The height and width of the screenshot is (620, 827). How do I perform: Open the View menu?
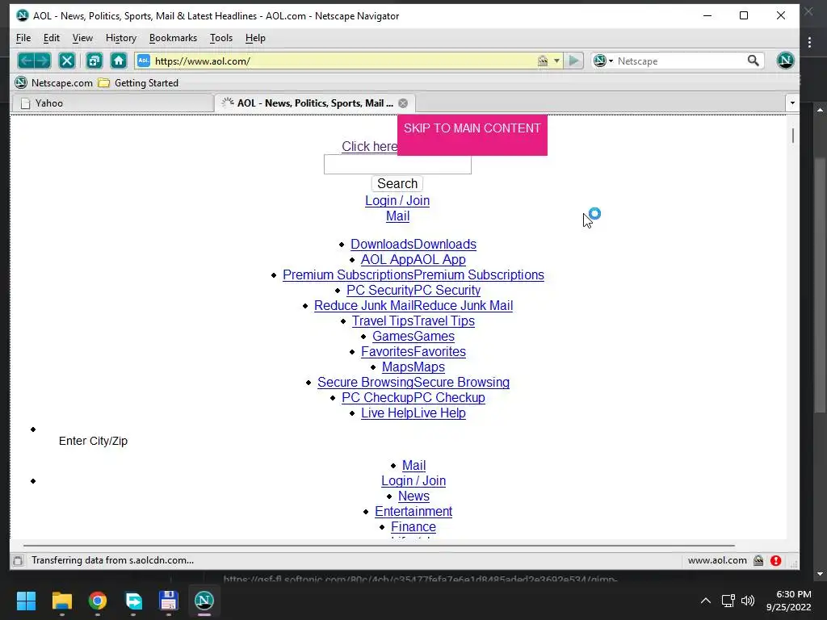[82, 38]
